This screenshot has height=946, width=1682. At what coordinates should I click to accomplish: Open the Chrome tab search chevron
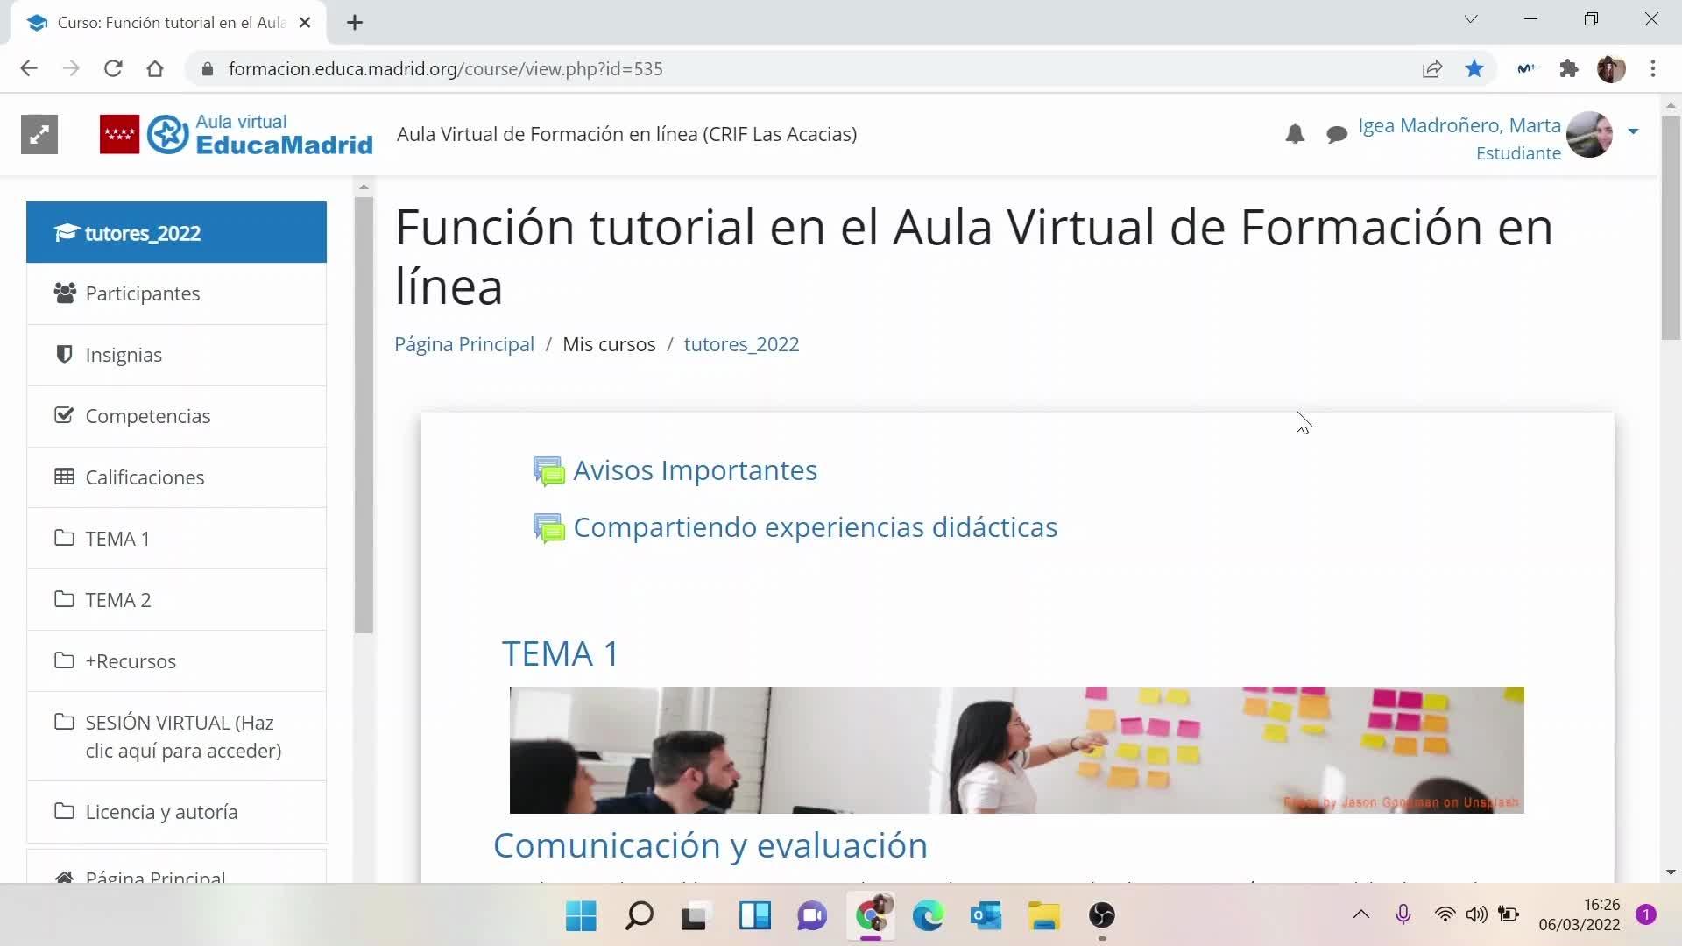click(1471, 19)
